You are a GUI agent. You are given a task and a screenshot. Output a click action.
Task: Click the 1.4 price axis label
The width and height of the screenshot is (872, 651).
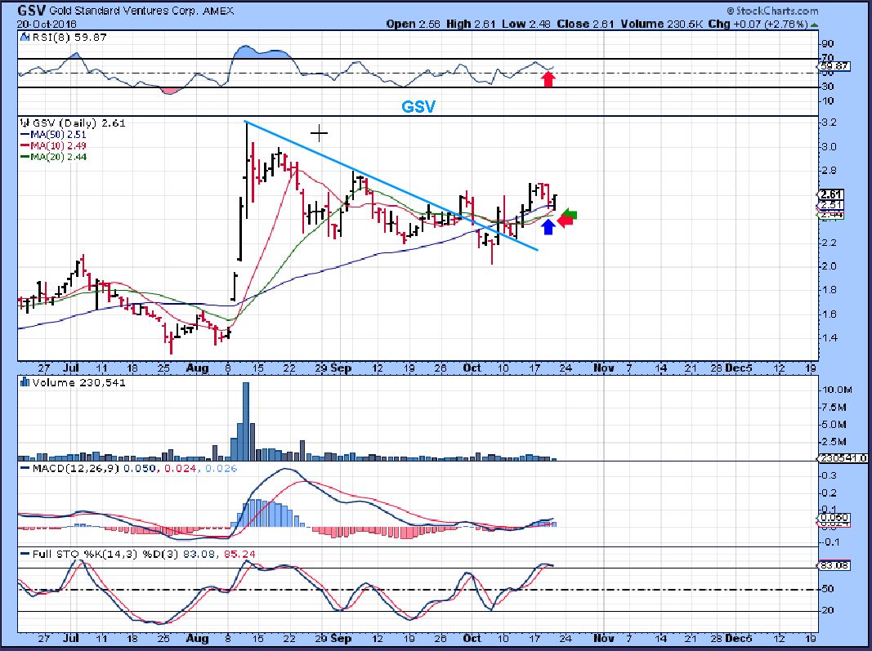pyautogui.click(x=829, y=337)
